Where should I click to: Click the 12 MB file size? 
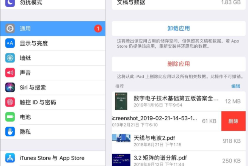(x=233, y=101)
